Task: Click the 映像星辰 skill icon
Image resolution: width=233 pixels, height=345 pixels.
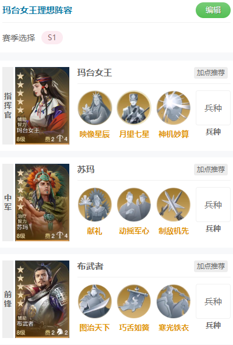Action: tap(95, 108)
